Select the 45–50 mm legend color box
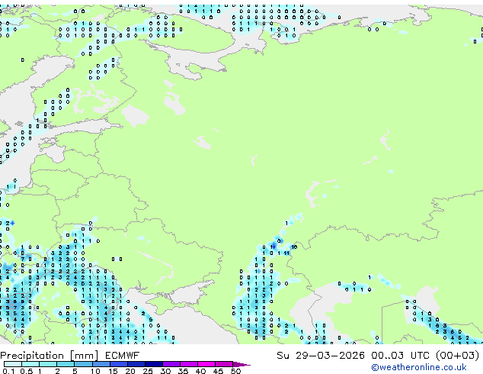 pos(224,364)
